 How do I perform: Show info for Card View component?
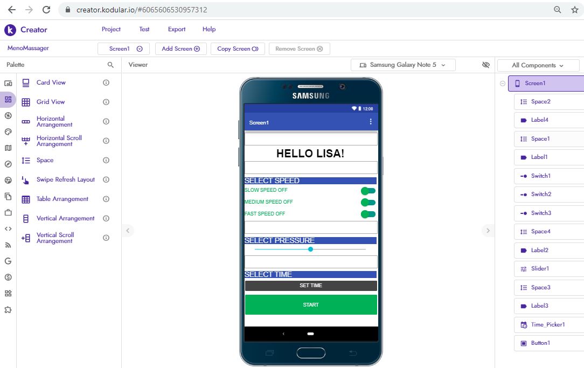coord(106,82)
